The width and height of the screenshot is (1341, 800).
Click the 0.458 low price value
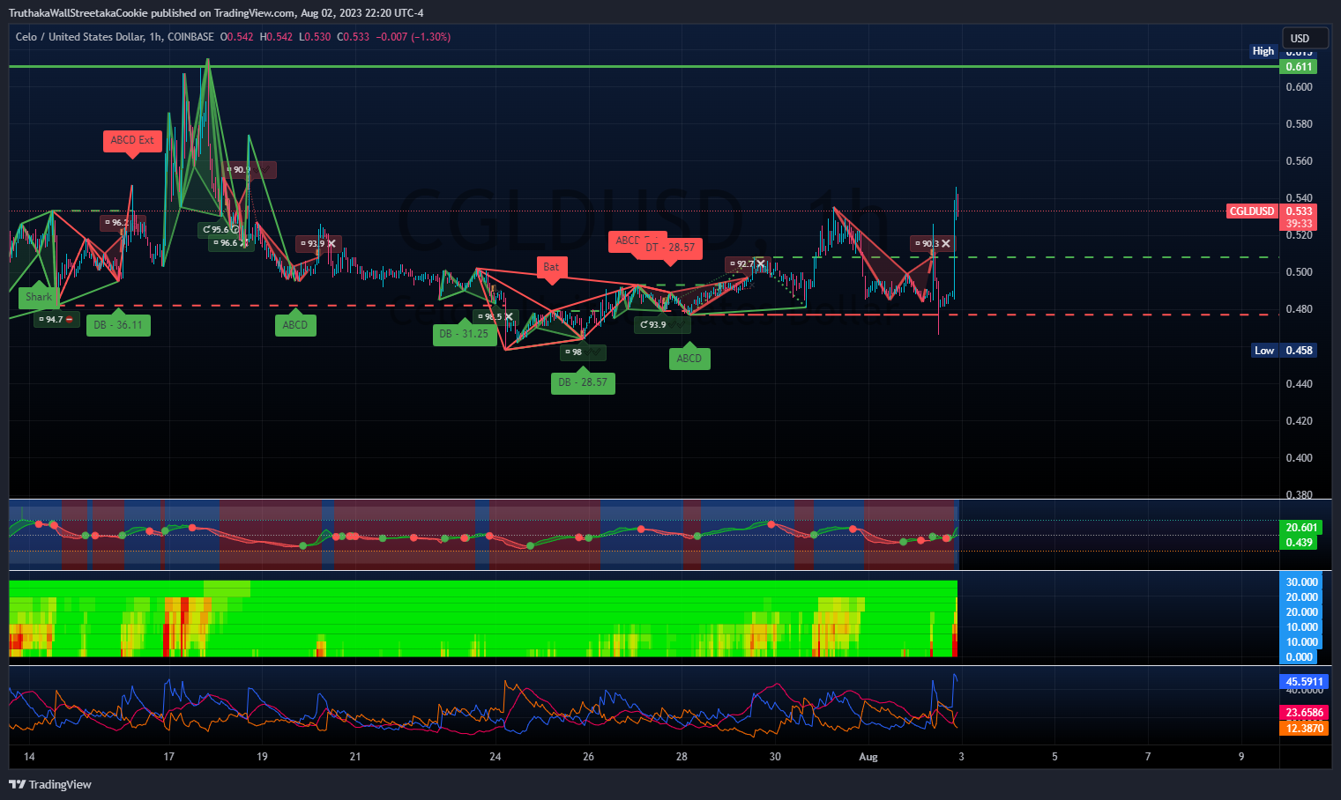coord(1299,351)
